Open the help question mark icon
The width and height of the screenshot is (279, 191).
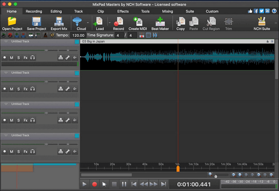(274, 11)
